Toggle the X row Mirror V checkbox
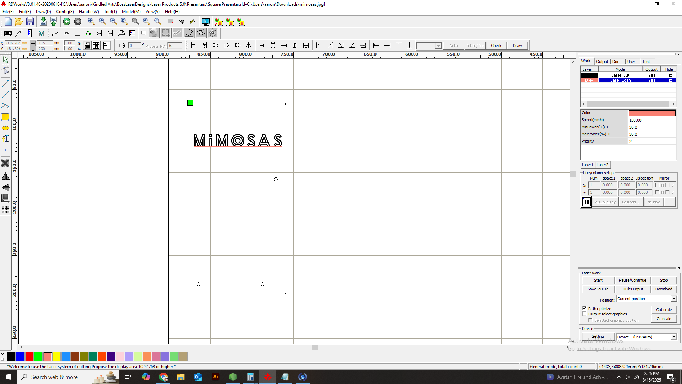682x384 pixels. 667,185
